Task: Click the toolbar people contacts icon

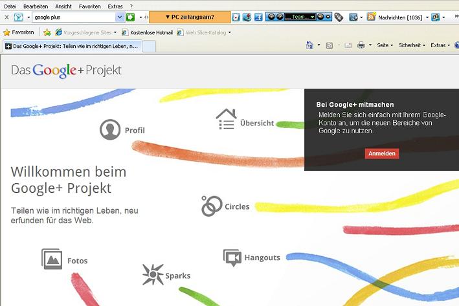Action: click(x=435, y=17)
